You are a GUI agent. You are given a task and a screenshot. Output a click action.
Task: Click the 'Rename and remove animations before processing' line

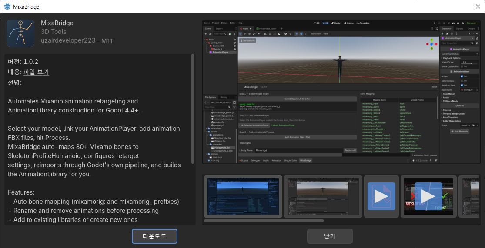83,211
